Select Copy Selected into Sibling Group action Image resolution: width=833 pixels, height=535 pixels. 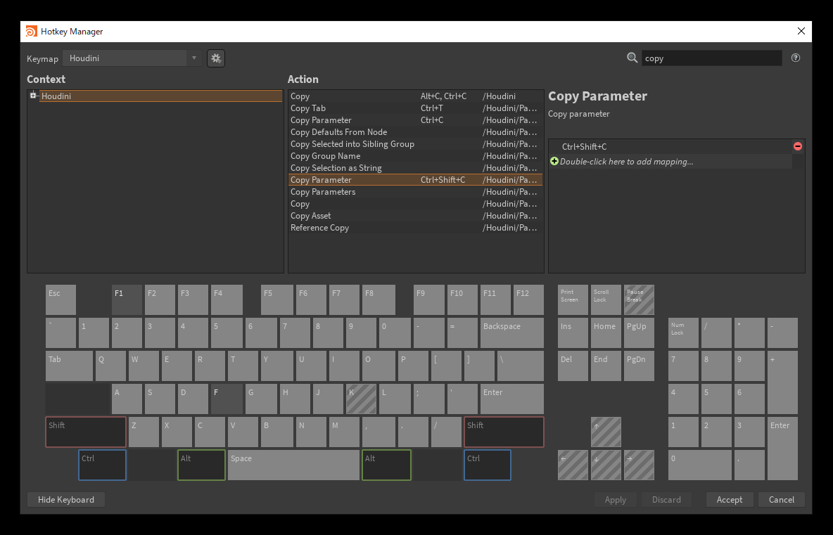(x=415, y=144)
